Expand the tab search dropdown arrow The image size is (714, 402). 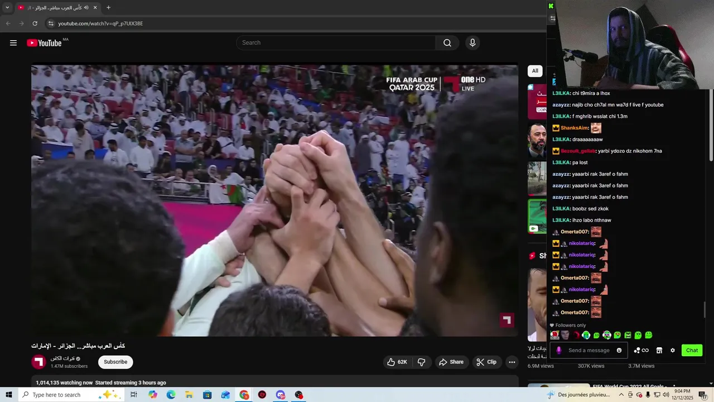tap(7, 8)
